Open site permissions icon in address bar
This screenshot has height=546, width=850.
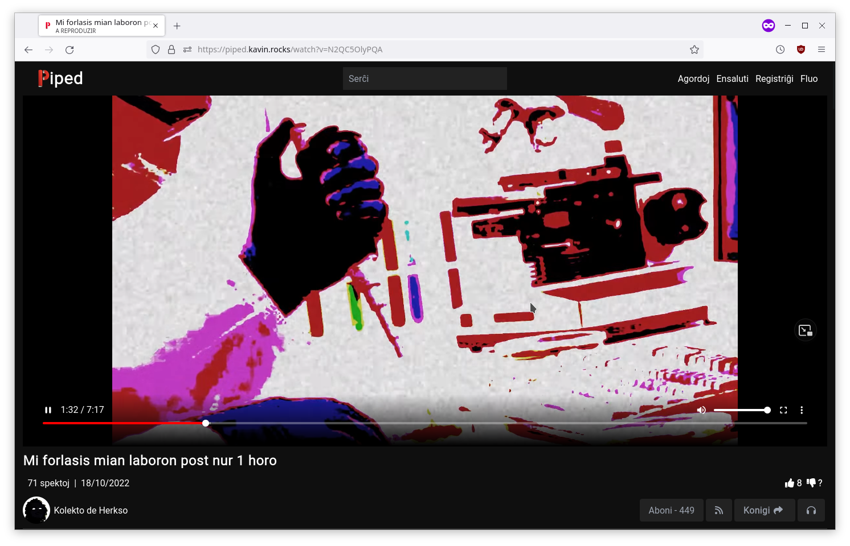pos(187,50)
